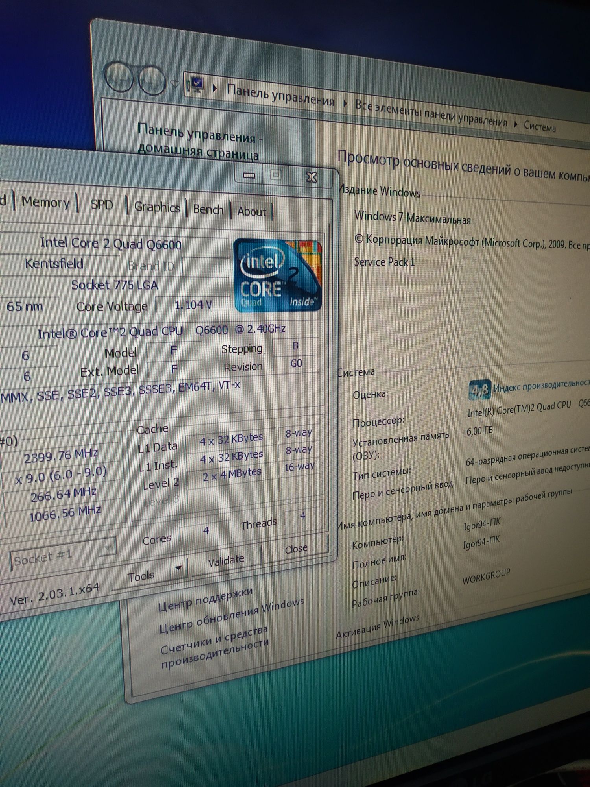Open 'Счетчики и средства производительности' link
590x787 pixels.
[x=214, y=647]
